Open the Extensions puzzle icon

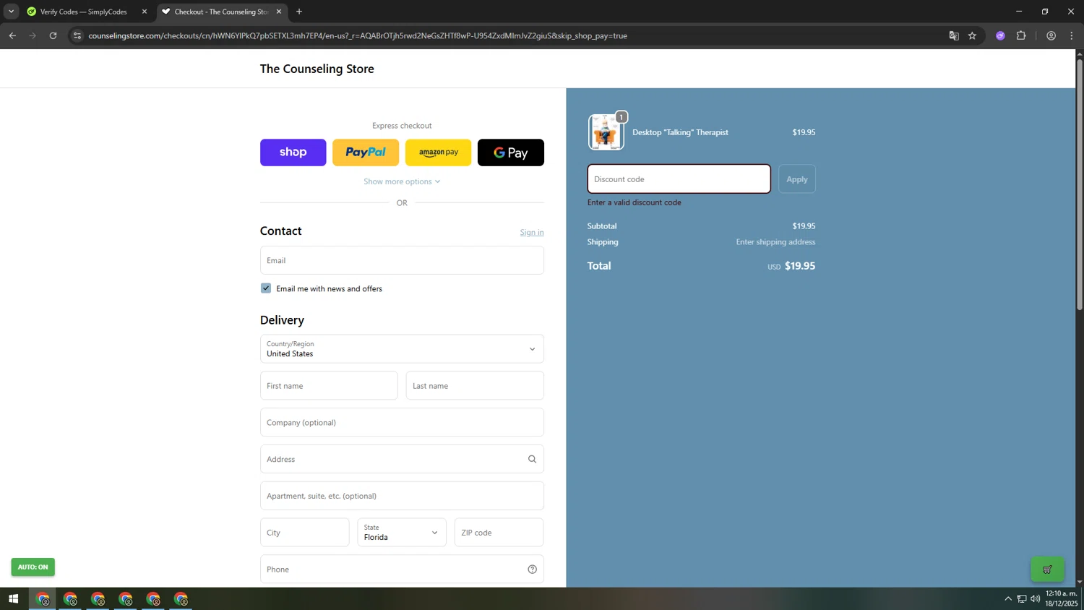pyautogui.click(x=1021, y=35)
